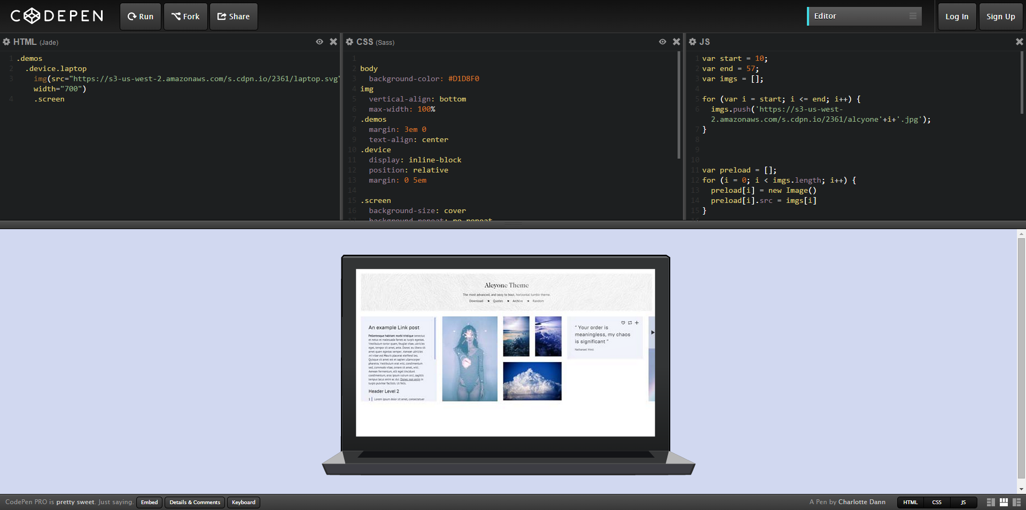Open the Editor view dropdown
Viewport: 1026px width, 510px height.
[864, 16]
